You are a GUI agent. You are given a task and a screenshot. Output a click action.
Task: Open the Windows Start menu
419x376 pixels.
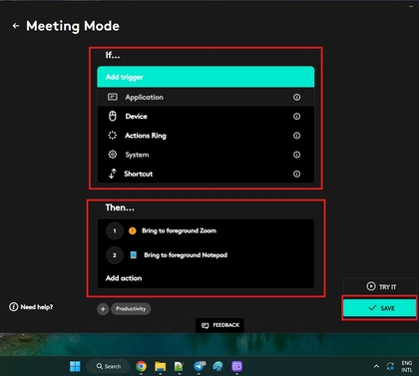[x=75, y=366]
